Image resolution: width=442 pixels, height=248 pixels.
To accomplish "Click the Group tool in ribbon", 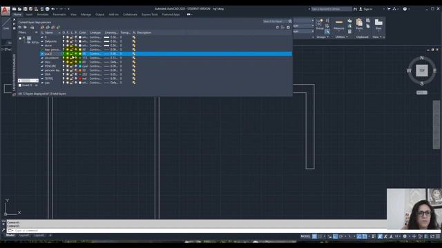I will pos(320,25).
